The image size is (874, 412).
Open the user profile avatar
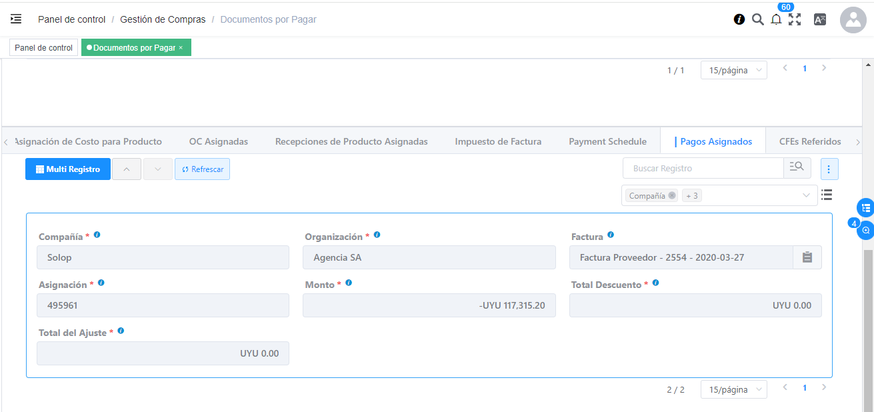853,20
